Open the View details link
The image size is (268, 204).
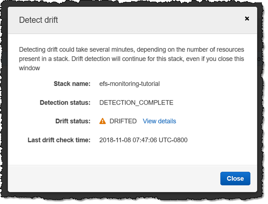159,121
